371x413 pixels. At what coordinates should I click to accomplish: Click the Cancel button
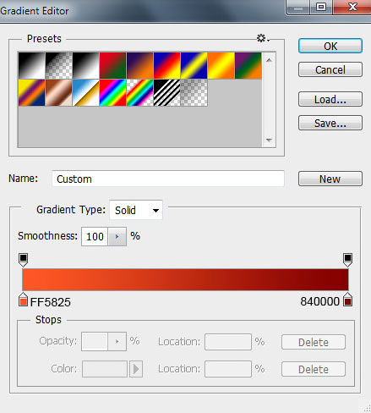click(x=330, y=69)
